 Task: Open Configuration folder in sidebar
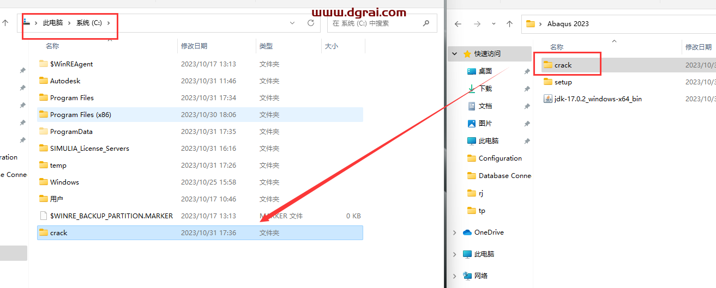(x=500, y=158)
